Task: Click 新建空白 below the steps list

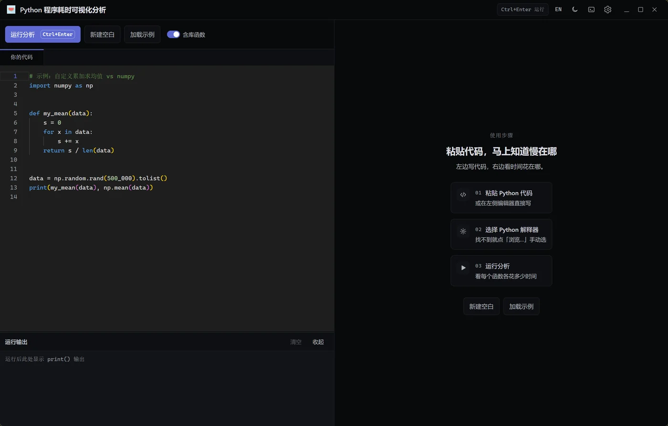Action: pos(481,306)
